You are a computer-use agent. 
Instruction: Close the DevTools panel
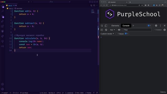(165, 26)
